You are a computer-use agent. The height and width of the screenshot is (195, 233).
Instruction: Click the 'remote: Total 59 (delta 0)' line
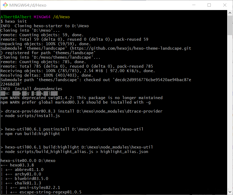(x=74, y=39)
